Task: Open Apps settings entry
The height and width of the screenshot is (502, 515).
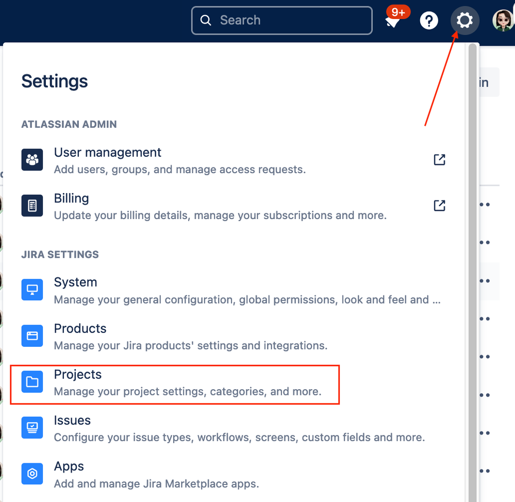Action: (x=234, y=474)
